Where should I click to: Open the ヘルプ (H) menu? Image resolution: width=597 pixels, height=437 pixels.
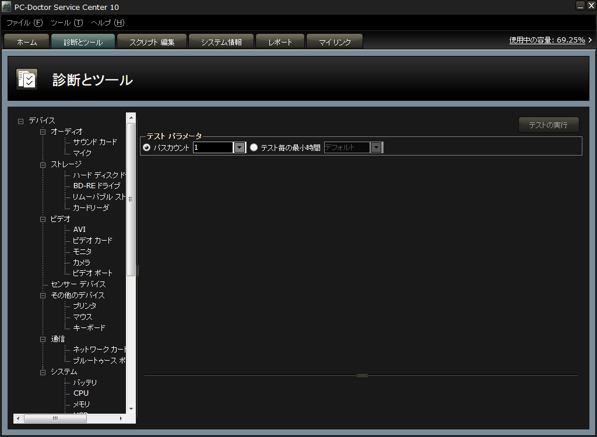click(108, 23)
